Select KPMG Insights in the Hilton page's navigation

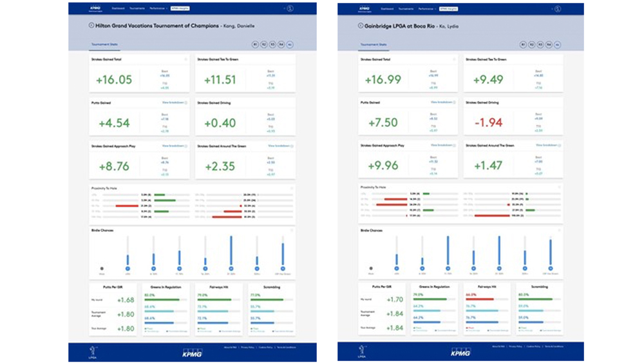180,8
